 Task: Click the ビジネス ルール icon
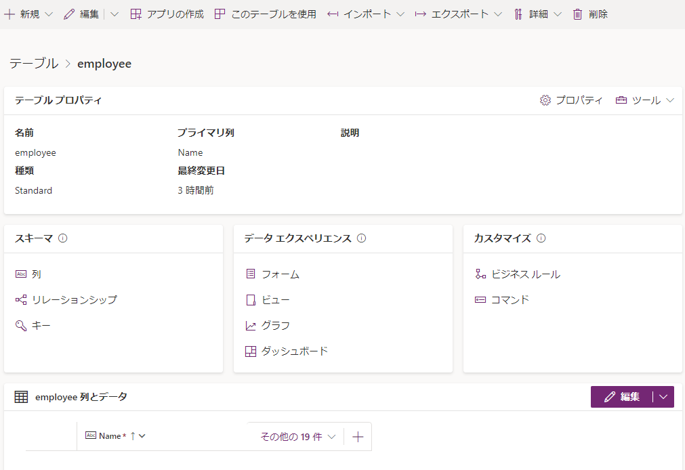480,274
